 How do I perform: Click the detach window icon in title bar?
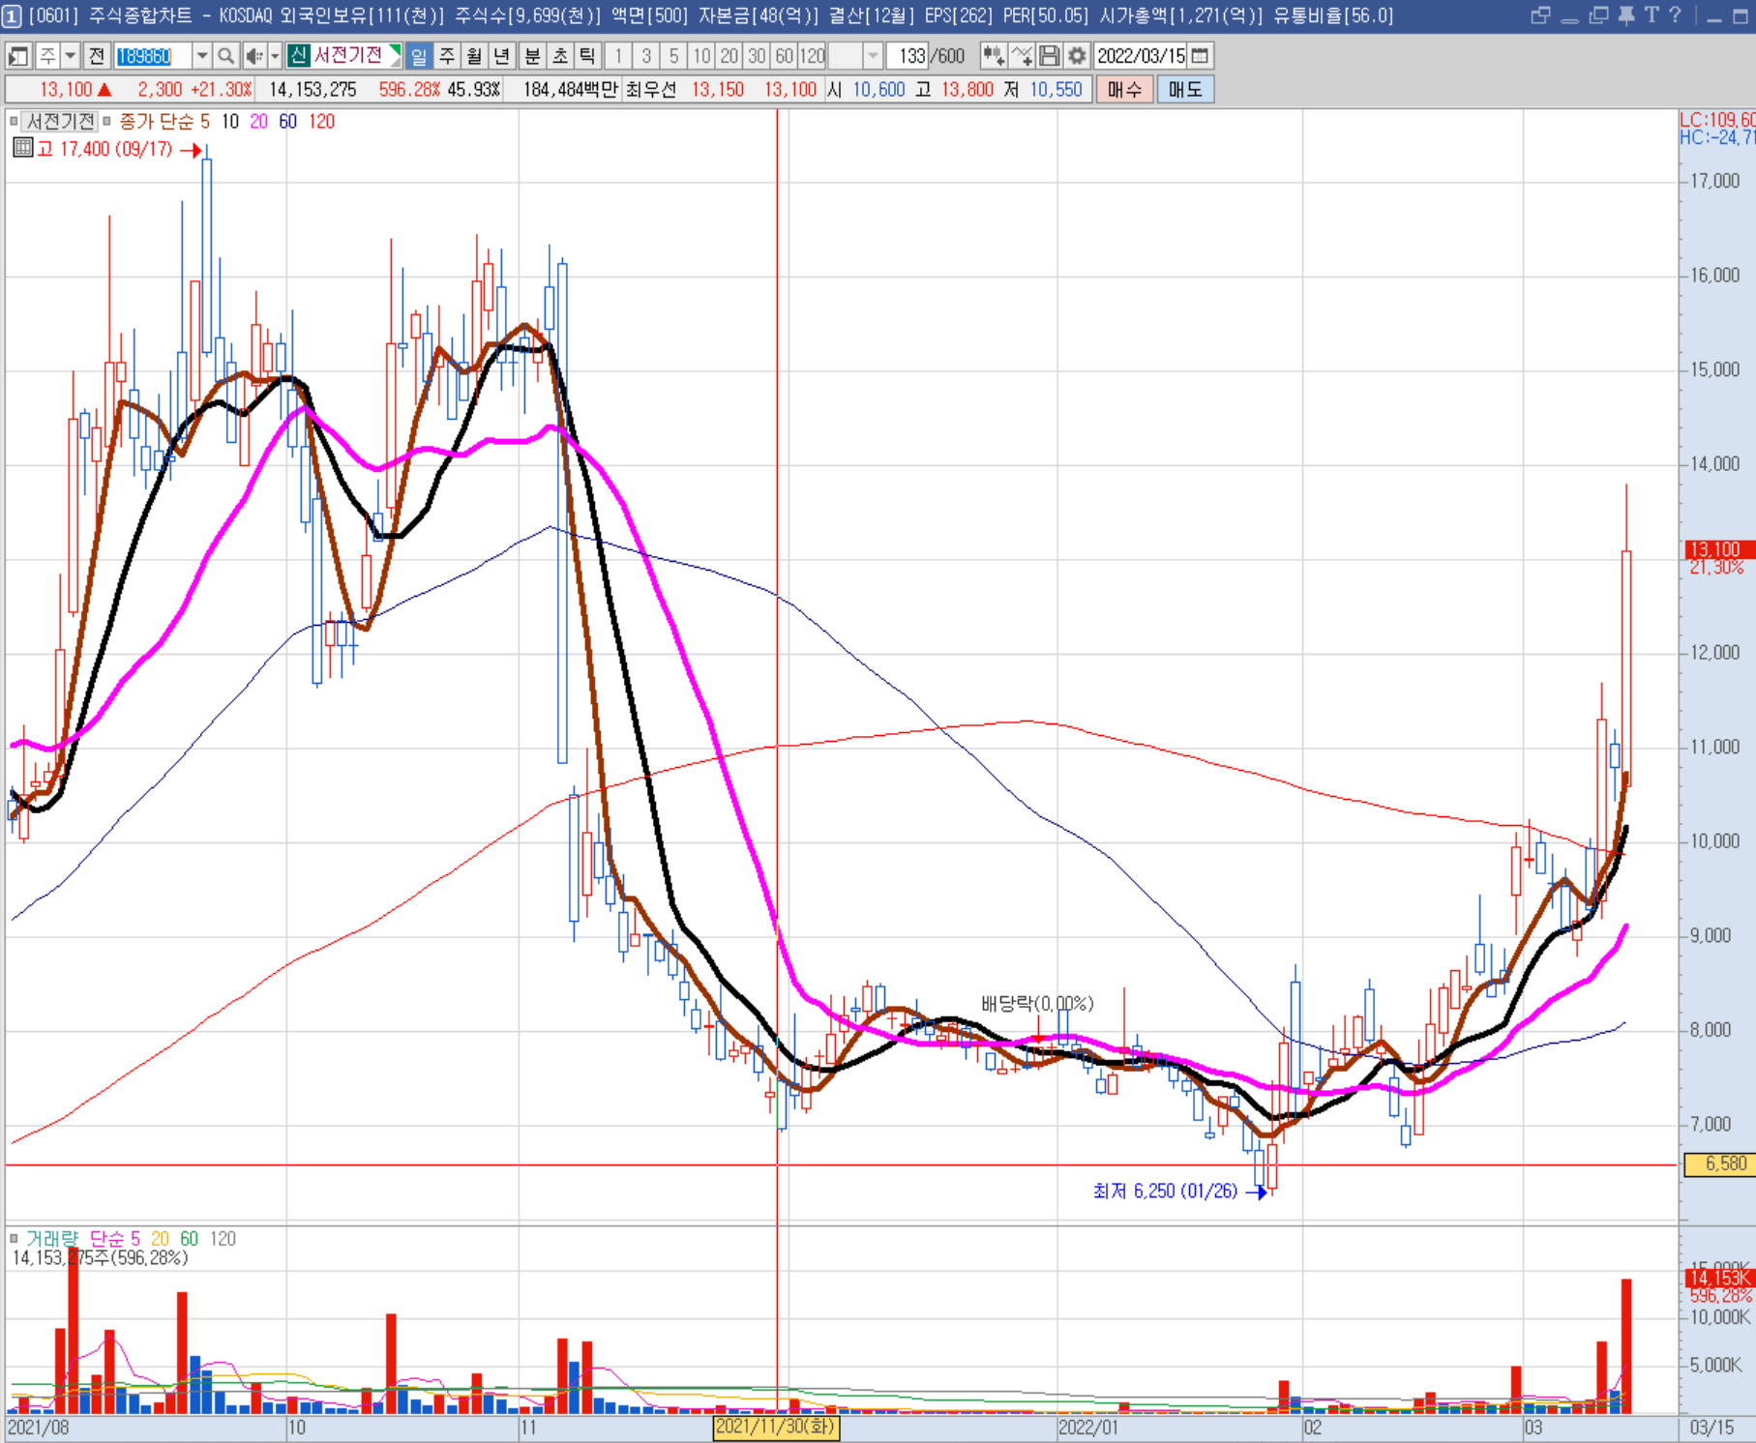coord(1598,15)
